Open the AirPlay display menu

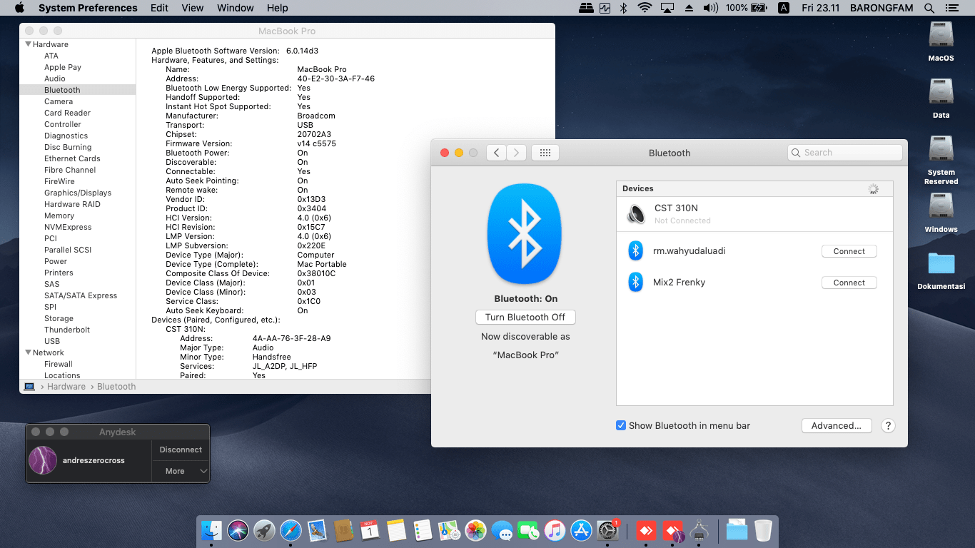pos(667,8)
